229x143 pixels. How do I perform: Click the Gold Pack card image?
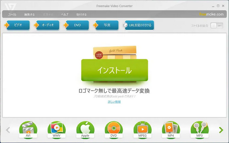click(114, 52)
